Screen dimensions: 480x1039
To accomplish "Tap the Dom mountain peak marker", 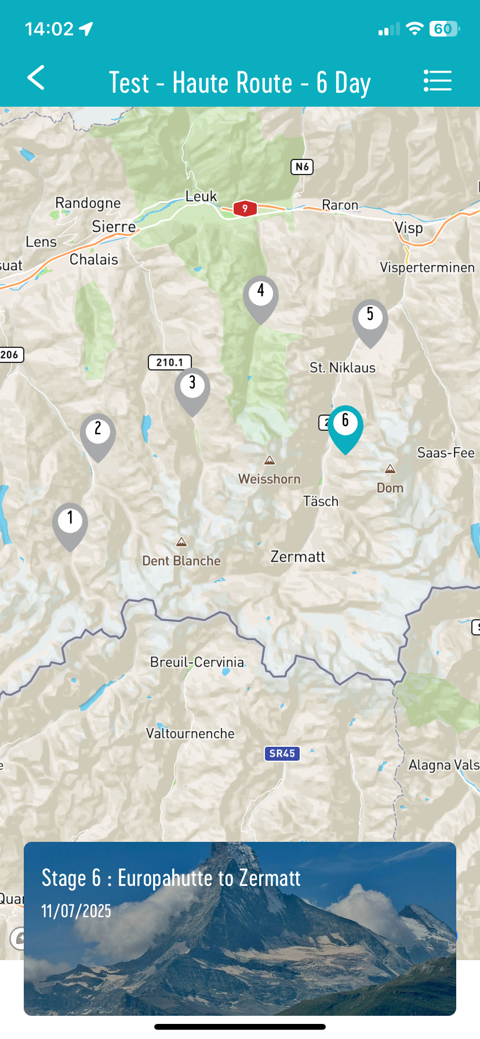I will click(x=390, y=468).
